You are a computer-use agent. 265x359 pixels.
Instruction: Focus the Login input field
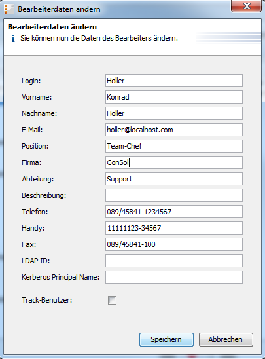(174, 81)
